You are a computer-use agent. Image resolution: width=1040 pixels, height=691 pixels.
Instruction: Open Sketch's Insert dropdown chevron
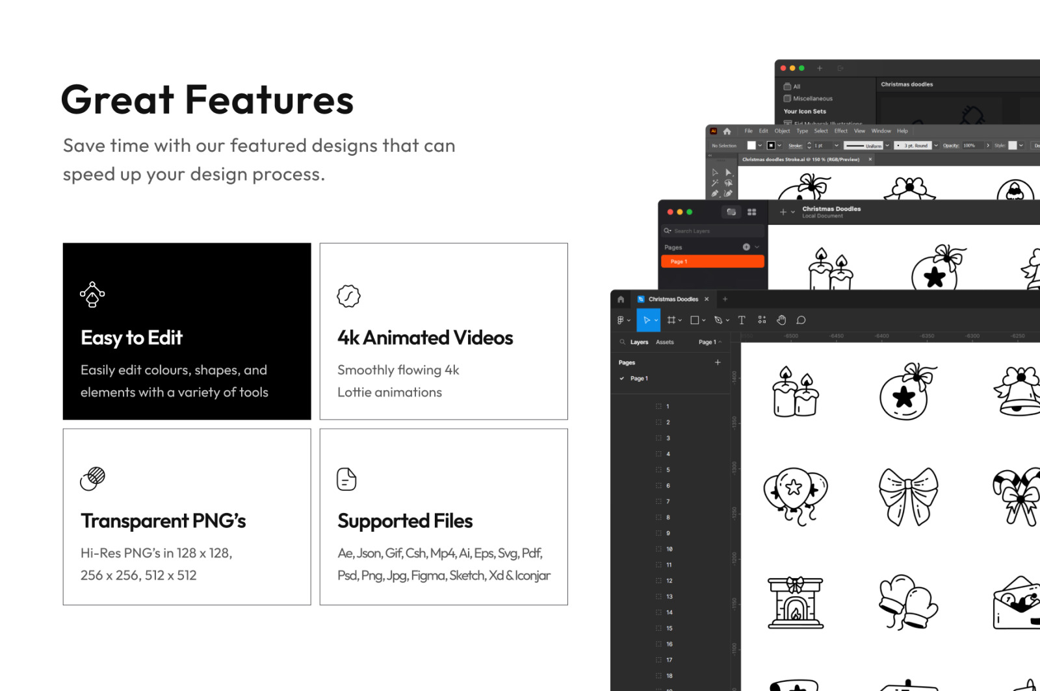tap(793, 212)
